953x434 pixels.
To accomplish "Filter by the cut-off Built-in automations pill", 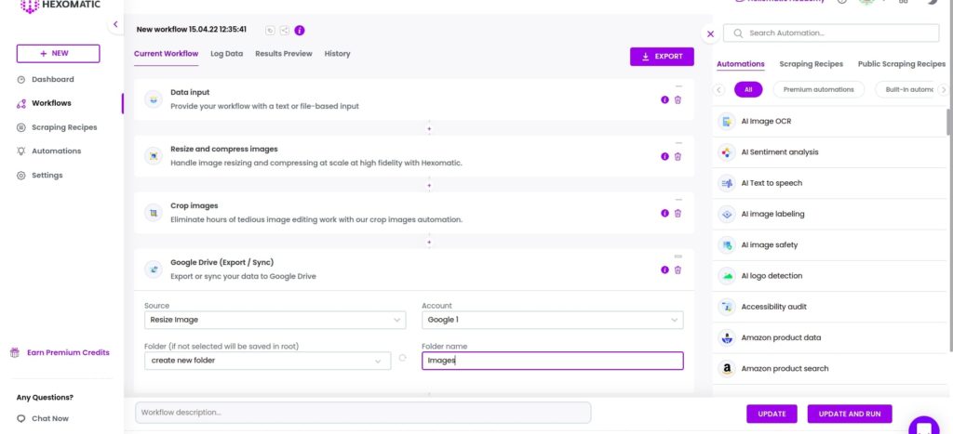I will pos(906,90).
